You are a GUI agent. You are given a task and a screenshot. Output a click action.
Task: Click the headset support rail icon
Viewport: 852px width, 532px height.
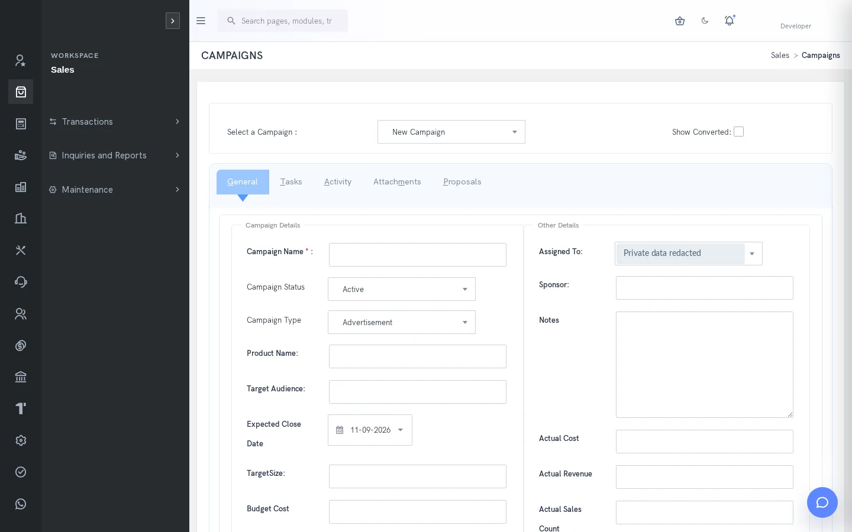[21, 282]
